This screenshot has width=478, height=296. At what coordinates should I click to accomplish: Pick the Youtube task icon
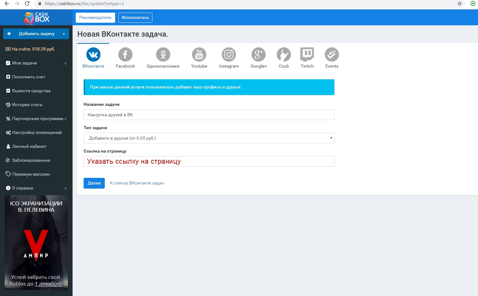199,55
